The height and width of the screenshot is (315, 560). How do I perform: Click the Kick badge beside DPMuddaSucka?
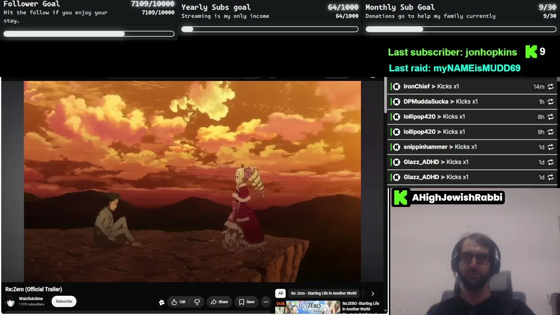tap(396, 101)
